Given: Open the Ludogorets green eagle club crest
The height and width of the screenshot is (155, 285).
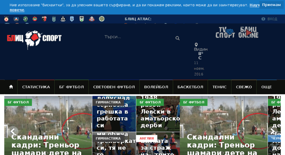Looking at the screenshot, I should pyautogui.click(x=25, y=19).
